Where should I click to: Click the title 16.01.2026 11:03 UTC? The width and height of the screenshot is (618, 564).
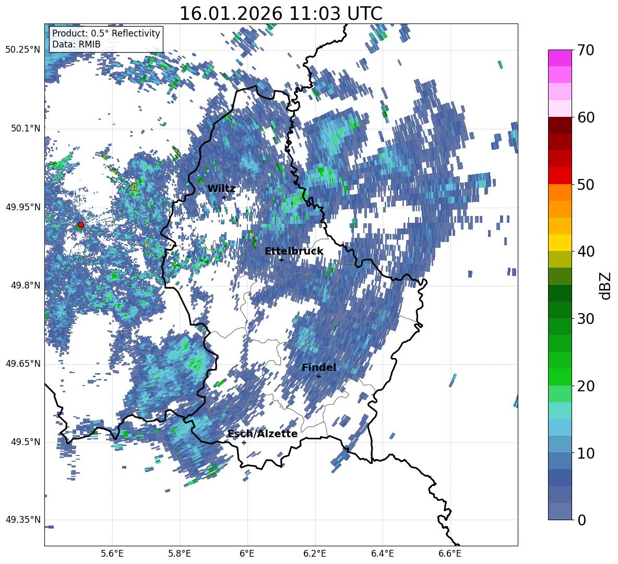[281, 14]
